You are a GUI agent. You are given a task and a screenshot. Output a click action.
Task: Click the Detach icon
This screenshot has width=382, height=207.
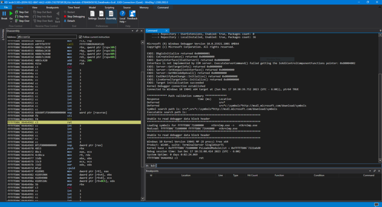tap(65, 21)
